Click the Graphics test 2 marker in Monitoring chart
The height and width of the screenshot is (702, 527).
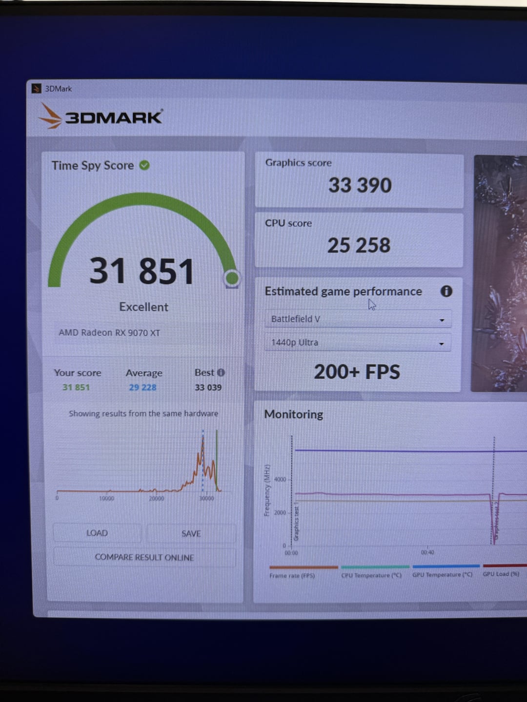click(x=496, y=522)
